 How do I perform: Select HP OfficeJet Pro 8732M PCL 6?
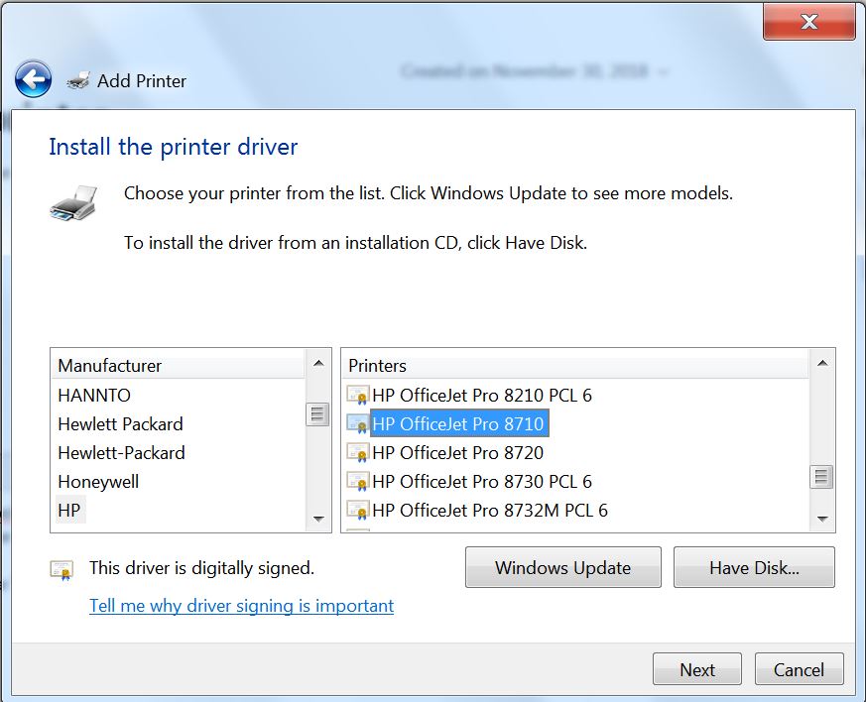click(490, 510)
